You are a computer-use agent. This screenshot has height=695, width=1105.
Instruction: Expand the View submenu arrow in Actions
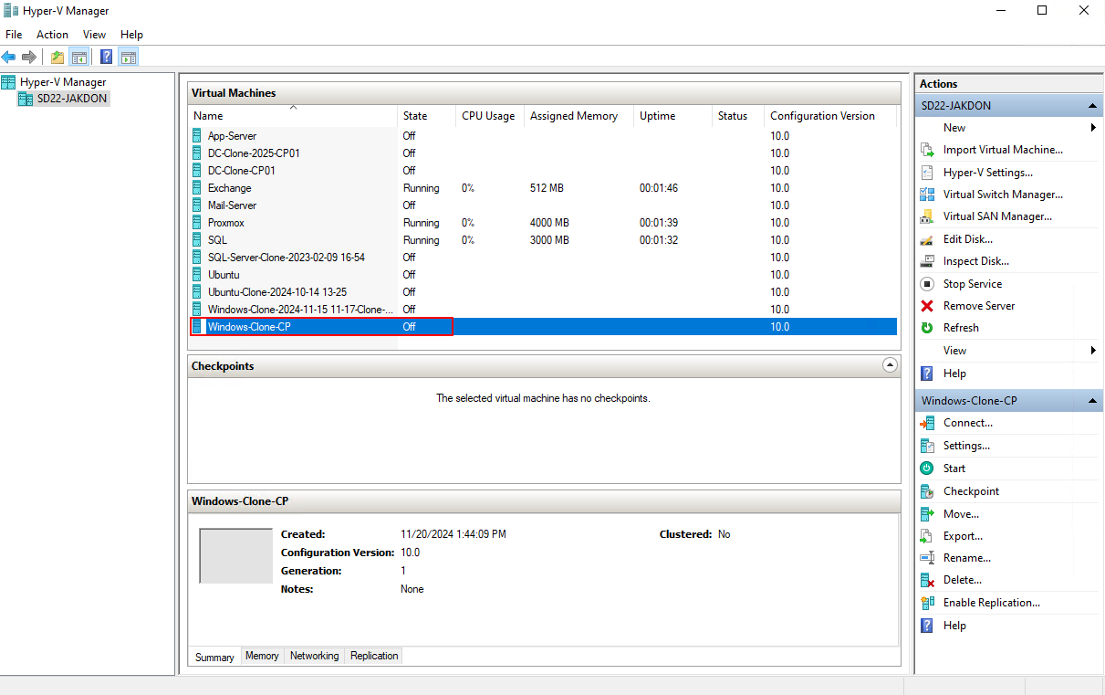click(x=1094, y=351)
